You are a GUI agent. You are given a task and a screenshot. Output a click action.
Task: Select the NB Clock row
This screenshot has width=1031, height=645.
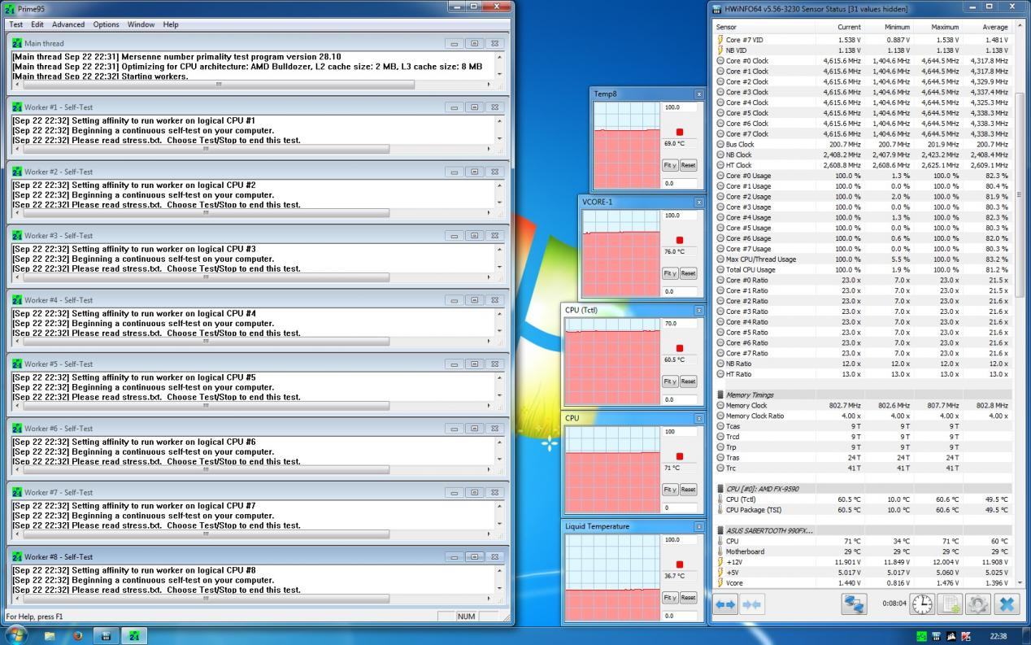(x=863, y=155)
